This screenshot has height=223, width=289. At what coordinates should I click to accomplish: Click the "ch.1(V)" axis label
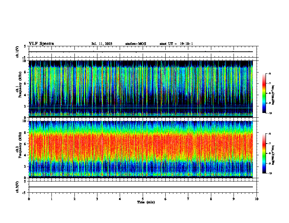(18, 52)
